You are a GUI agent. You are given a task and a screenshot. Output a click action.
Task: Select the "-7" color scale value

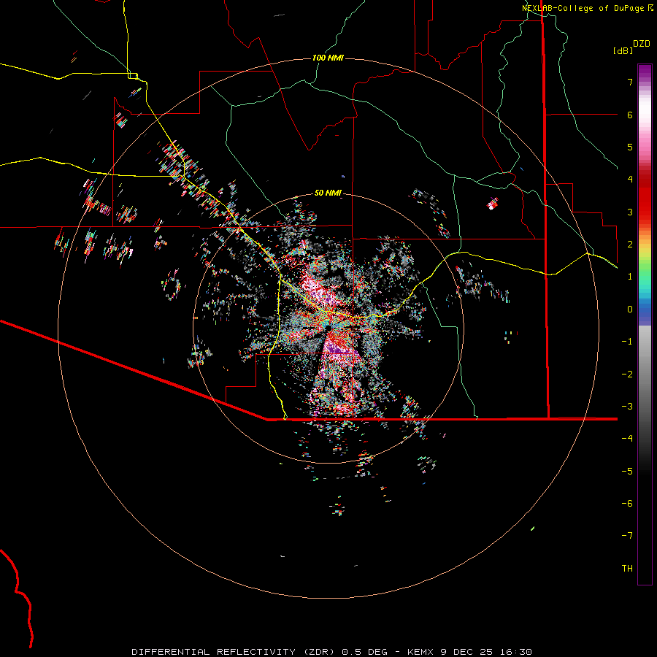[627, 536]
